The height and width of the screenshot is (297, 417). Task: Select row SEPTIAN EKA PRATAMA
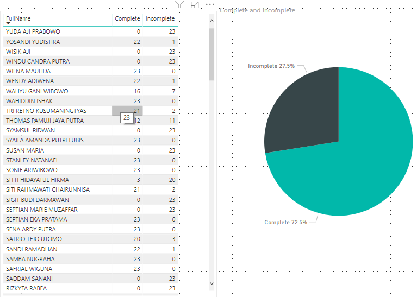(x=90, y=219)
